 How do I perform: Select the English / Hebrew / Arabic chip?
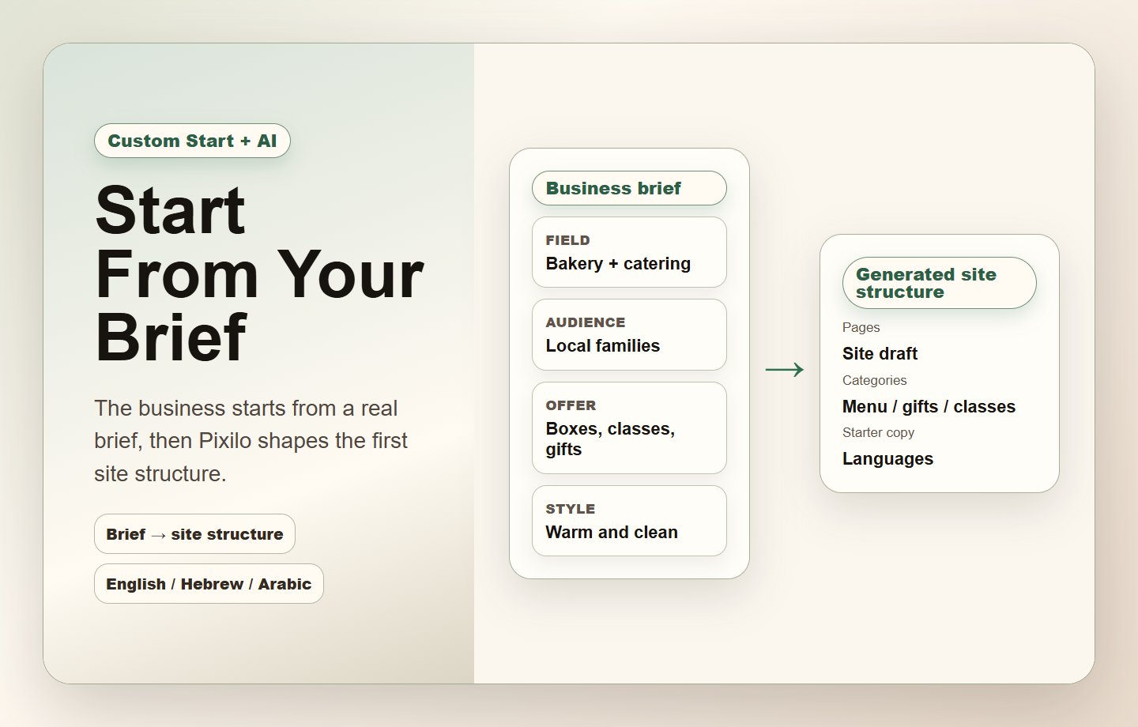tap(209, 584)
